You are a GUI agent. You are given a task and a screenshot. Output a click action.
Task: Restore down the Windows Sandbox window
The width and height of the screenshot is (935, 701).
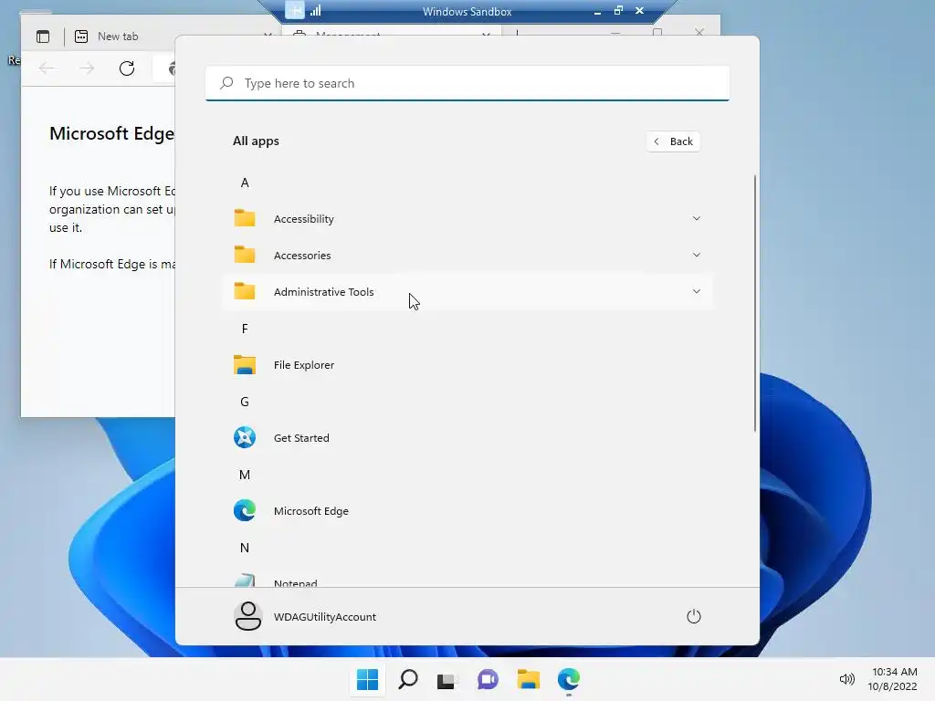(618, 10)
